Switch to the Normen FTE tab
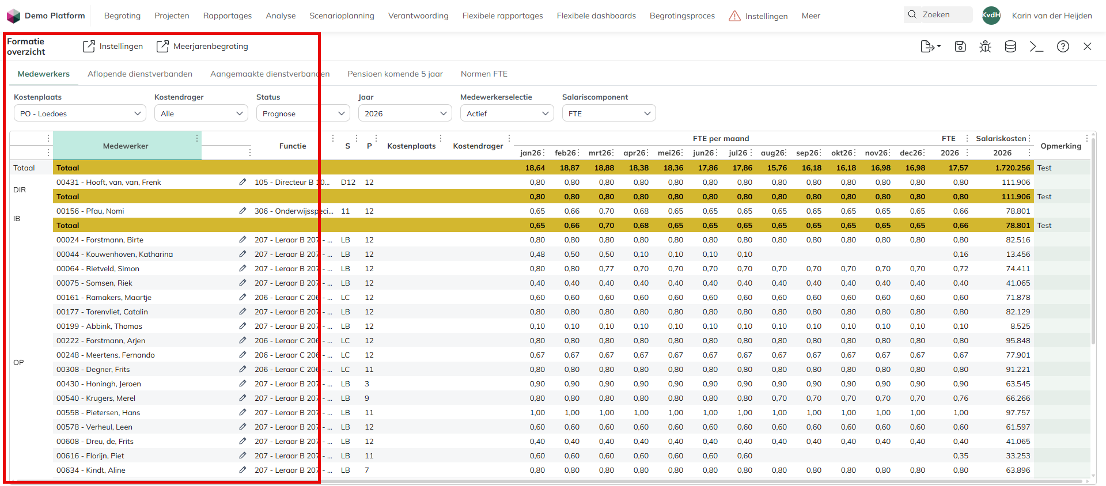 (484, 74)
